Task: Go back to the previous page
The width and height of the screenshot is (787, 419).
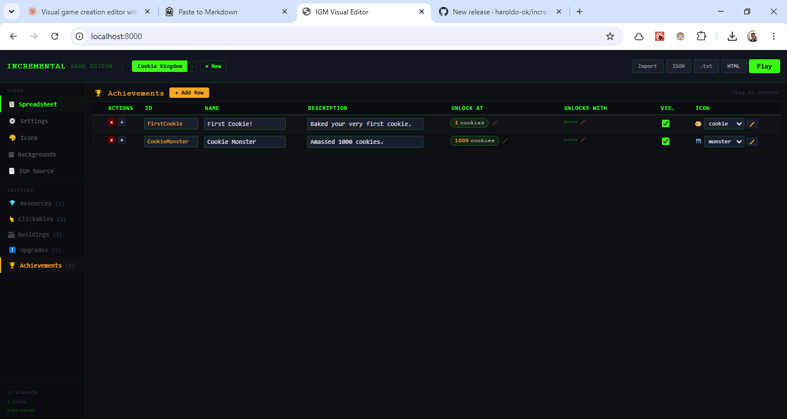Action: click(13, 36)
